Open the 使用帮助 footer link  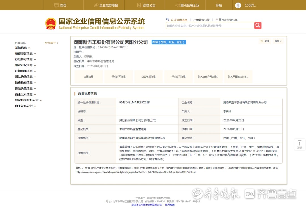(170, 205)
